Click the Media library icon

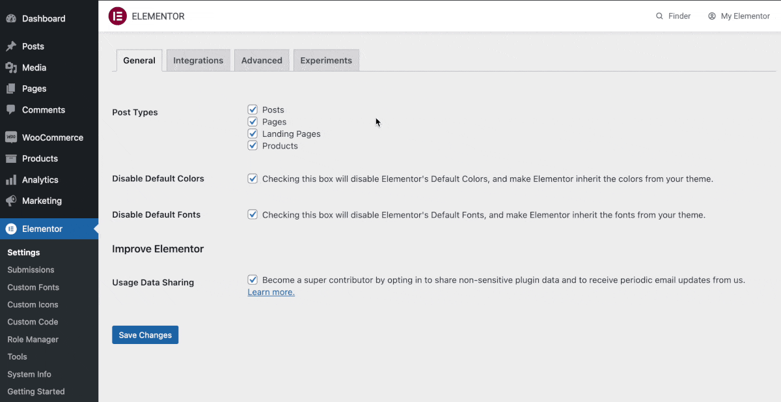click(11, 68)
